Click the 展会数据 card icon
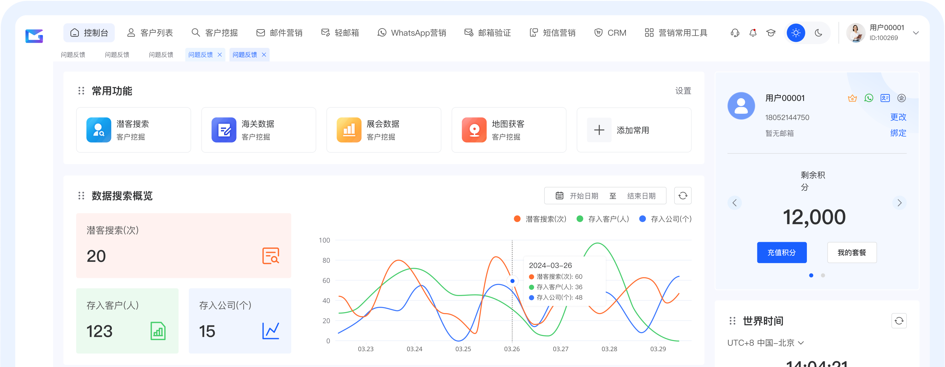 click(349, 130)
